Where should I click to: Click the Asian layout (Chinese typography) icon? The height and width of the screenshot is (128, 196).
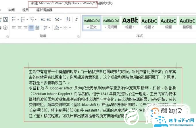57,19
